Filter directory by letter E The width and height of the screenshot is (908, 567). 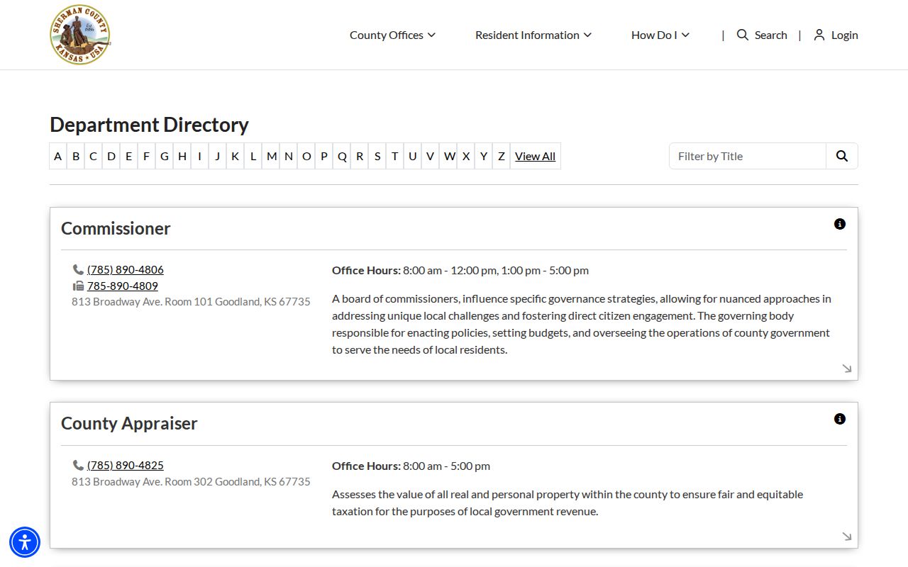pos(129,156)
